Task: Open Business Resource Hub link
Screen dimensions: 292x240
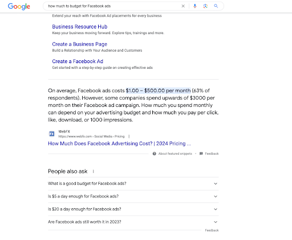Action: click(x=80, y=27)
